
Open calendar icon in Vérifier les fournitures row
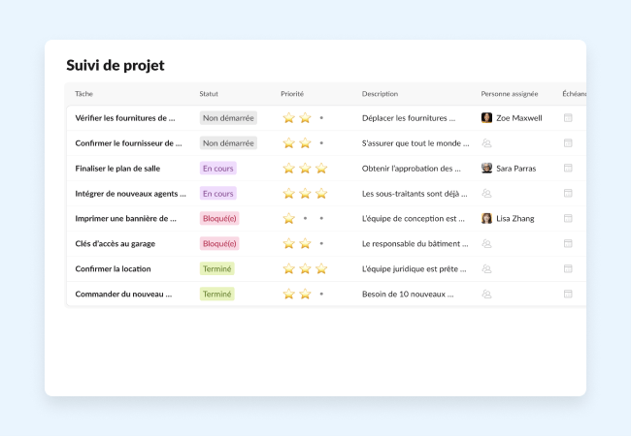tap(568, 118)
